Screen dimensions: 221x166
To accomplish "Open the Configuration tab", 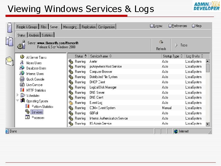I will pyautogui.click(x=107, y=27).
